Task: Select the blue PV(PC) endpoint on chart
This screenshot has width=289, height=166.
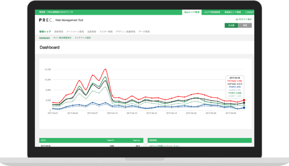Action: coord(244,108)
